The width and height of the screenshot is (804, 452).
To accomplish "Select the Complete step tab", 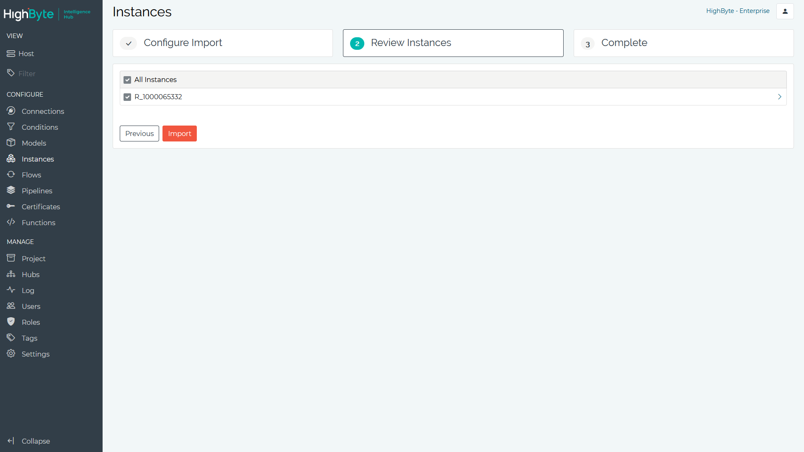I will (683, 43).
